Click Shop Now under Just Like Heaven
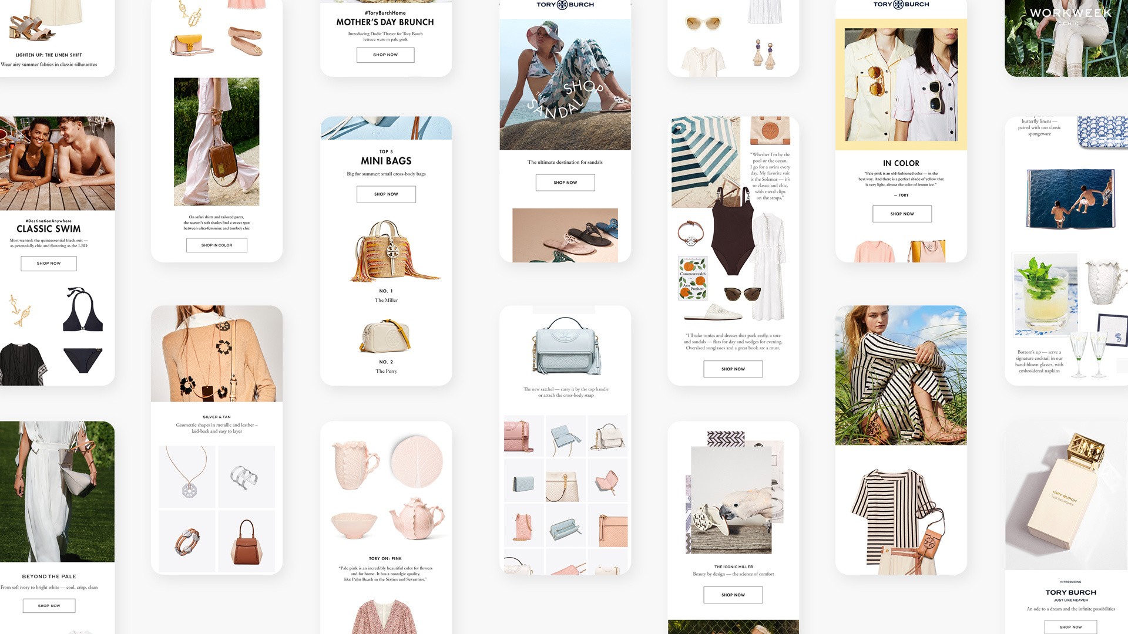The image size is (1128, 634). tap(1070, 627)
